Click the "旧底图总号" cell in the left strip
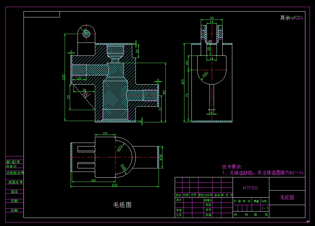 point(15,173)
